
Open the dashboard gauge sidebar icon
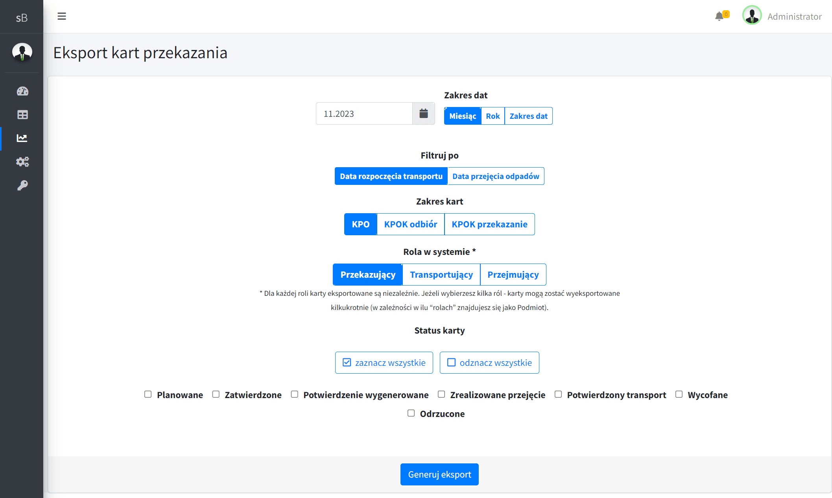pyautogui.click(x=22, y=91)
